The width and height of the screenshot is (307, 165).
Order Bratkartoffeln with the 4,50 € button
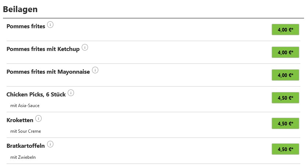coord(285,149)
